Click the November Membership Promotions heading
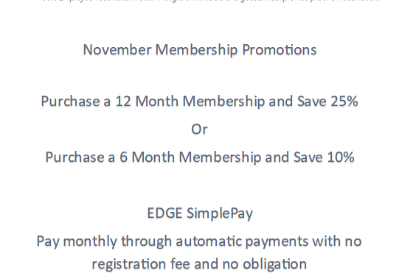Viewport: 399px width, 276px height. (200, 50)
